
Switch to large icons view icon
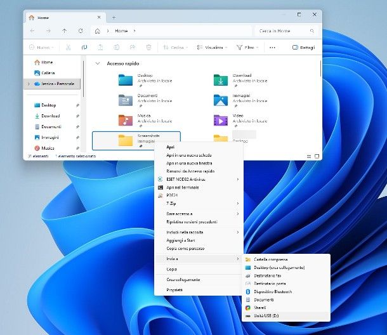[317, 156]
